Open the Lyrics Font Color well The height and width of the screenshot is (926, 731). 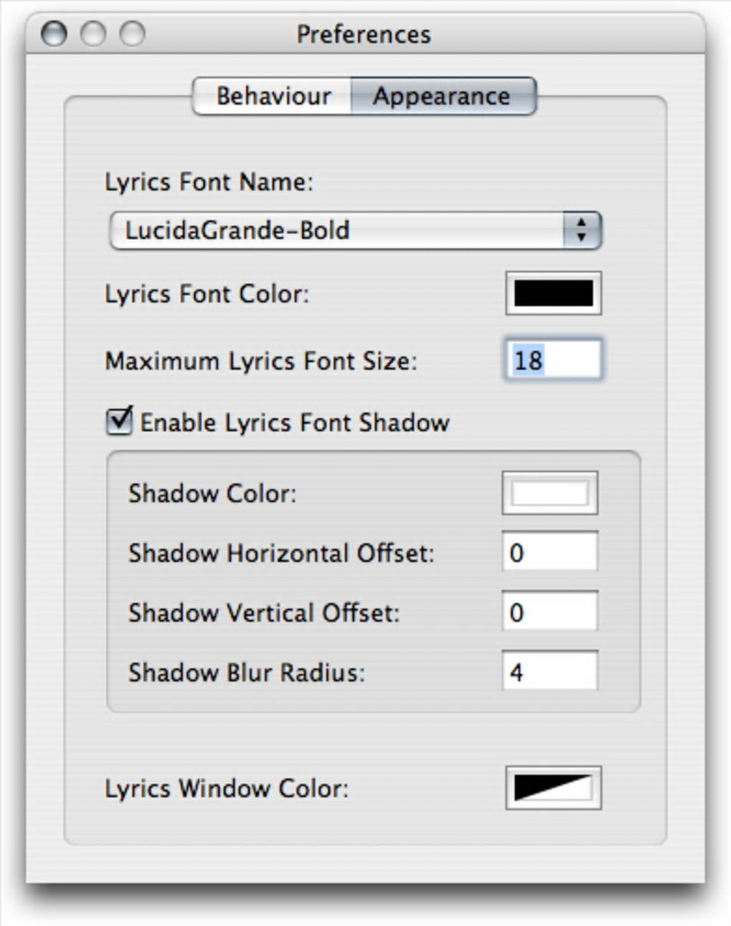pos(553,293)
